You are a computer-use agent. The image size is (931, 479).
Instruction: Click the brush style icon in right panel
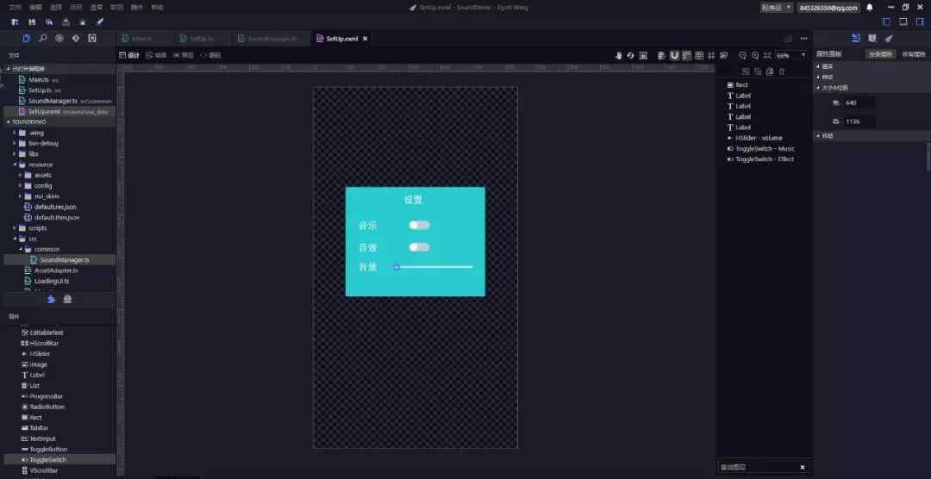[889, 39]
